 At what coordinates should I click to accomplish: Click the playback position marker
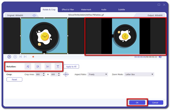pyautogui.click(x=33, y=57)
